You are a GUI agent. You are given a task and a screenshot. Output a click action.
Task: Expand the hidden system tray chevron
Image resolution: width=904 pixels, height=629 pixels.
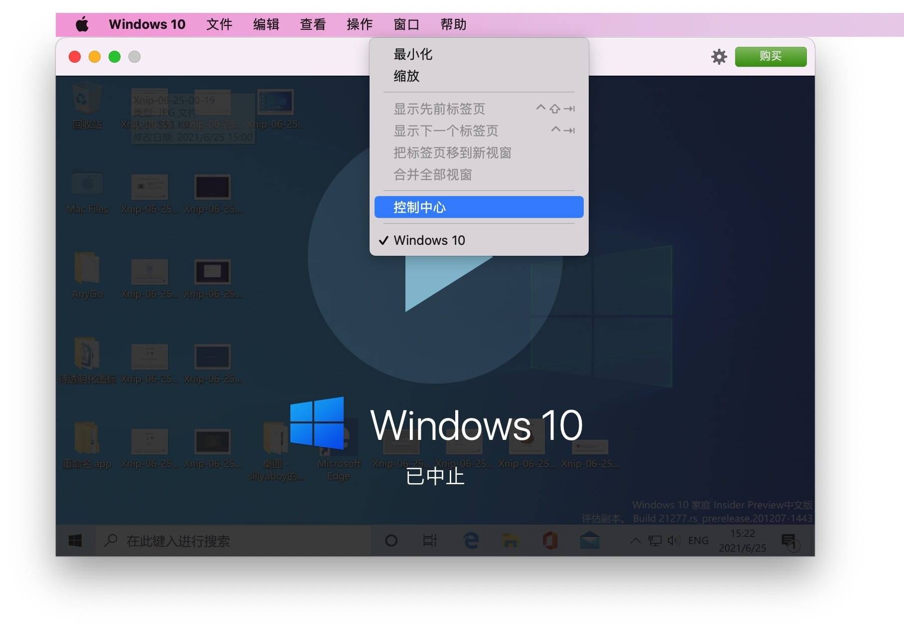(x=635, y=540)
